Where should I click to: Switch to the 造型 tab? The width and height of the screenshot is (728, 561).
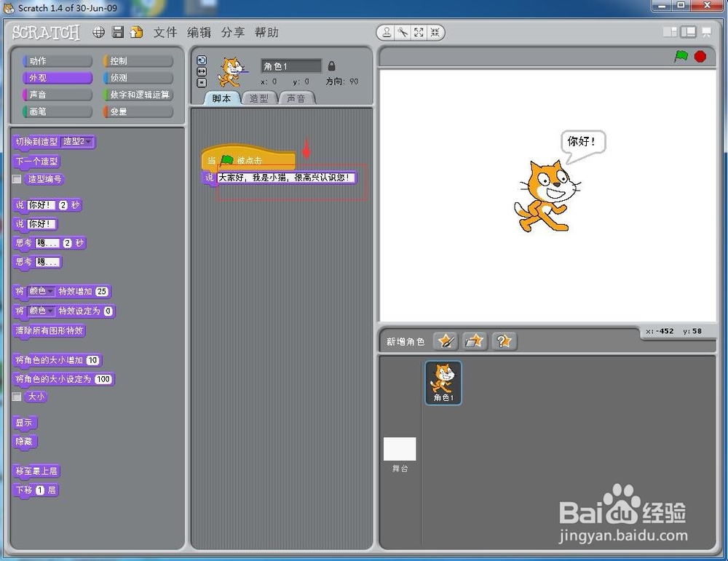pyautogui.click(x=259, y=98)
